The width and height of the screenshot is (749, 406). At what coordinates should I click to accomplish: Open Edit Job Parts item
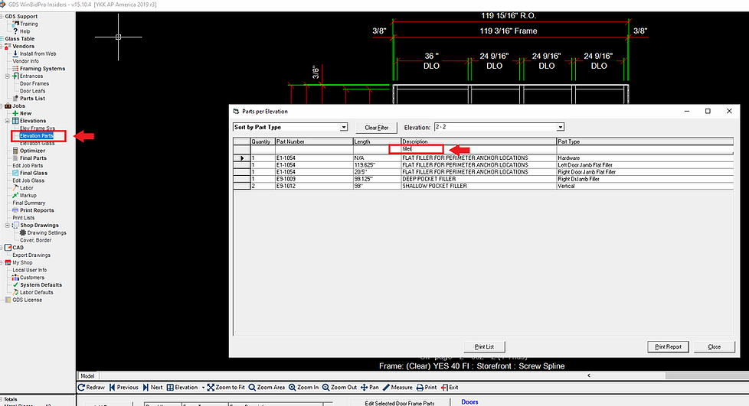pos(28,166)
